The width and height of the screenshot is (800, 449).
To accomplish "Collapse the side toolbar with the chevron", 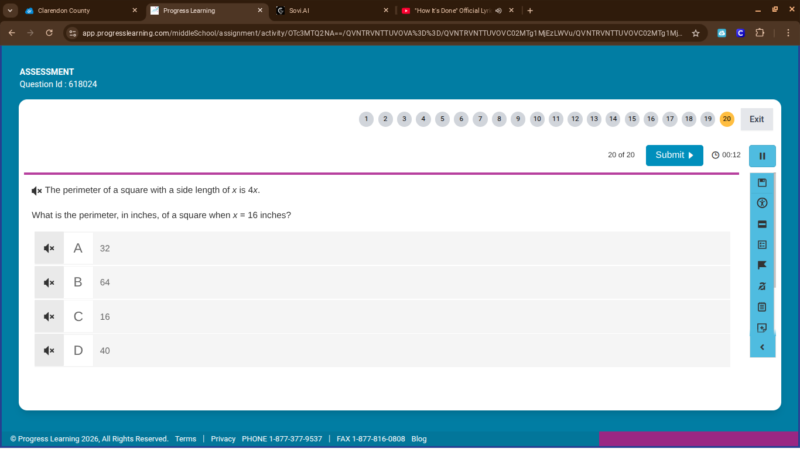I will tap(762, 347).
